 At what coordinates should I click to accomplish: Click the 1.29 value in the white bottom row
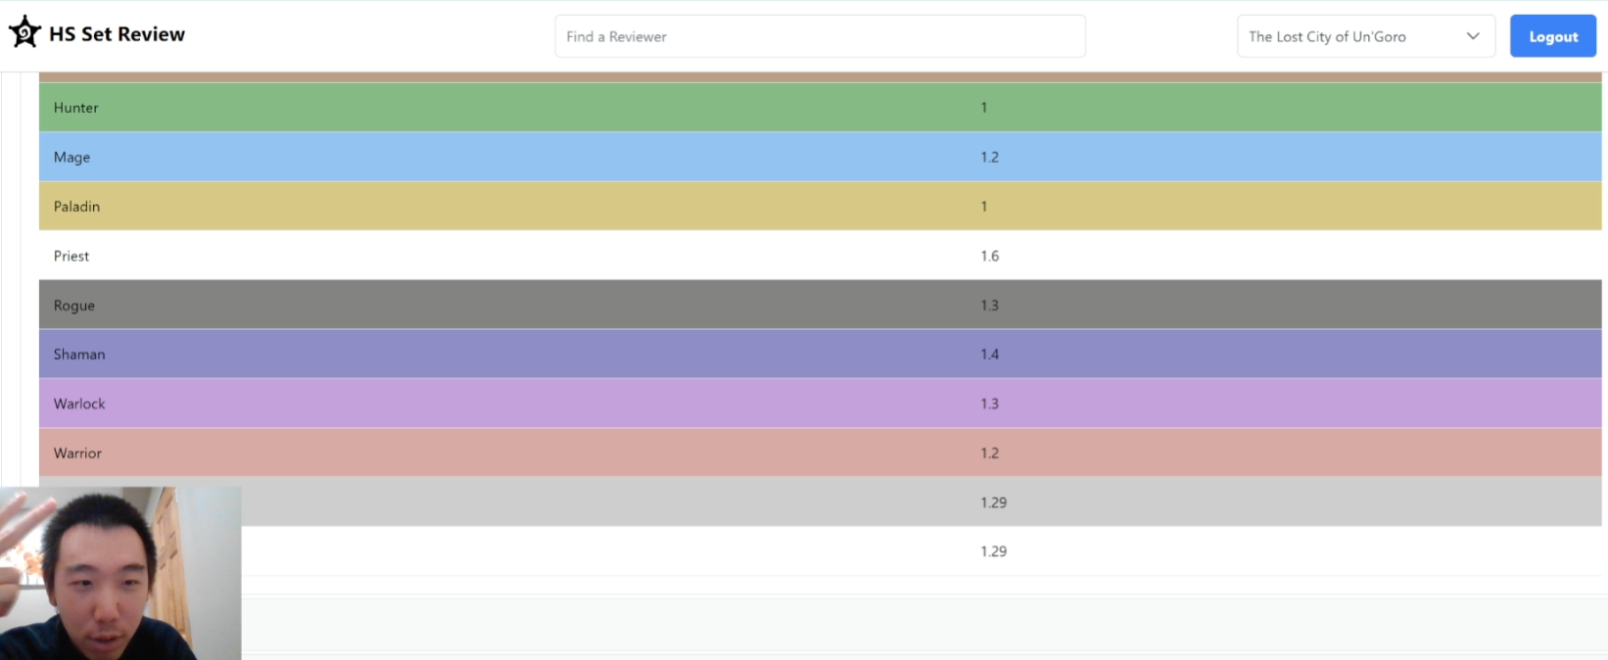point(993,551)
